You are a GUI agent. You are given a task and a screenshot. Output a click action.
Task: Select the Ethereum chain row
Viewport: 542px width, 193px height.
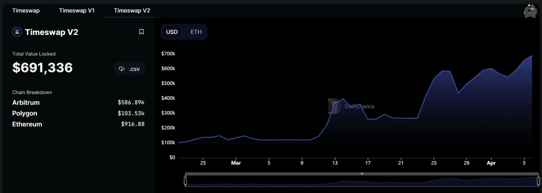[x=78, y=124]
